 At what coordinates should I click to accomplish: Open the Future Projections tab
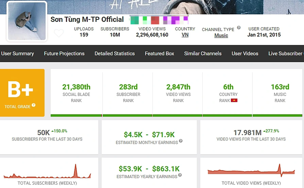click(64, 54)
